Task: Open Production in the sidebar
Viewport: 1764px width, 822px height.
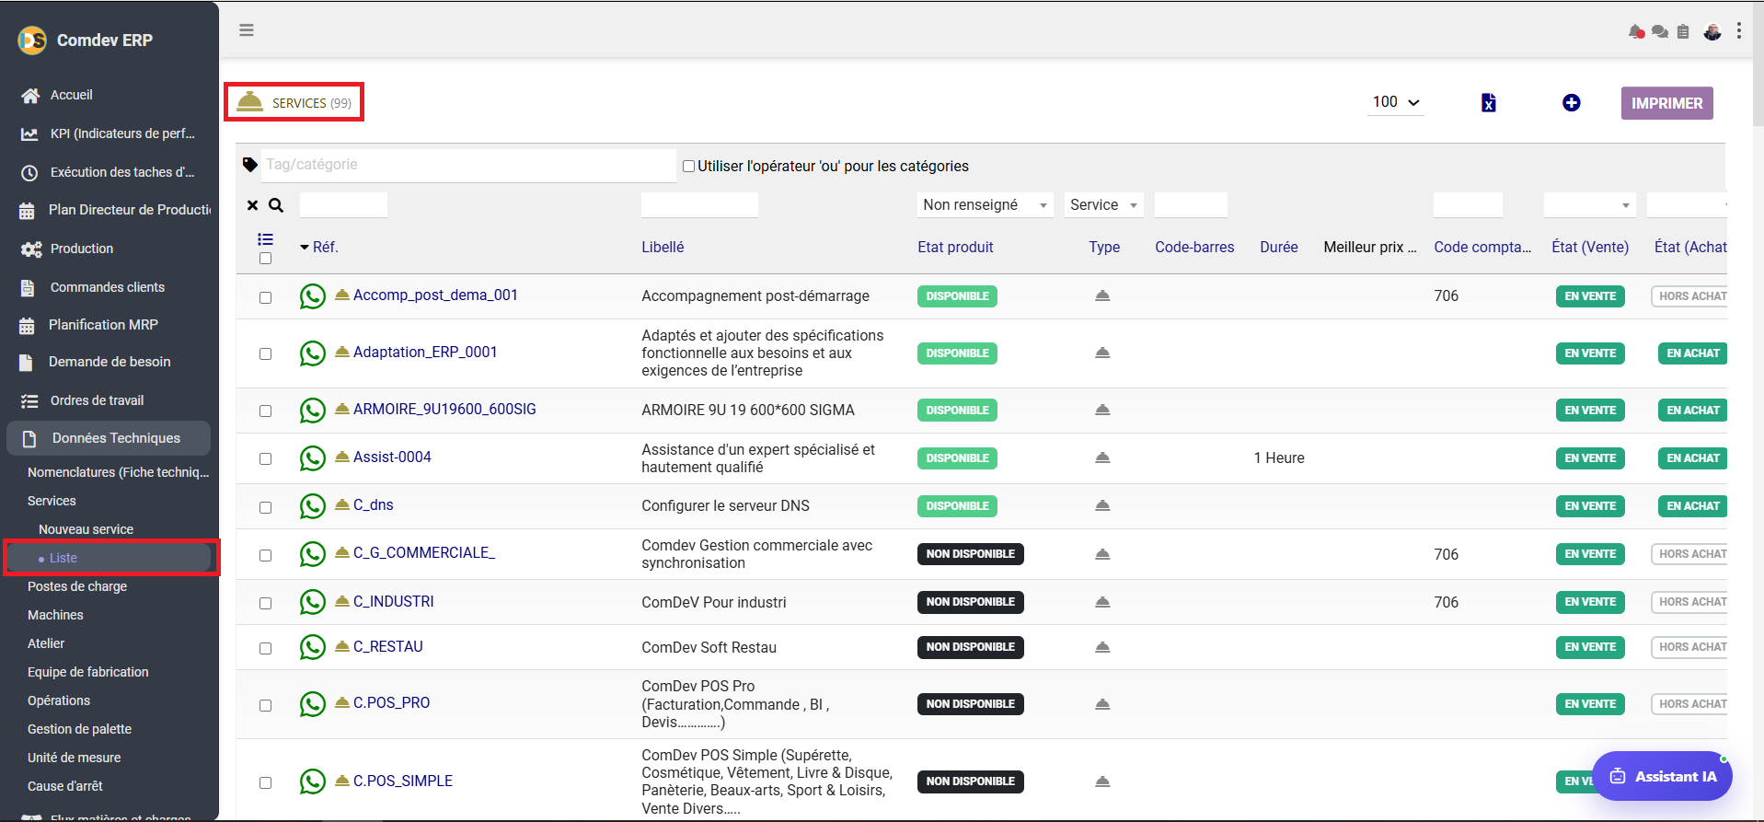Action: [x=82, y=249]
